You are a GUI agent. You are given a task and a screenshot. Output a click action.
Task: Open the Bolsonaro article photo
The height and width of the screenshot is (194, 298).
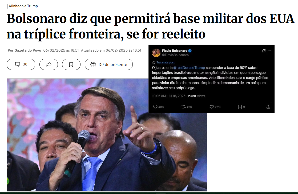tap(107, 135)
